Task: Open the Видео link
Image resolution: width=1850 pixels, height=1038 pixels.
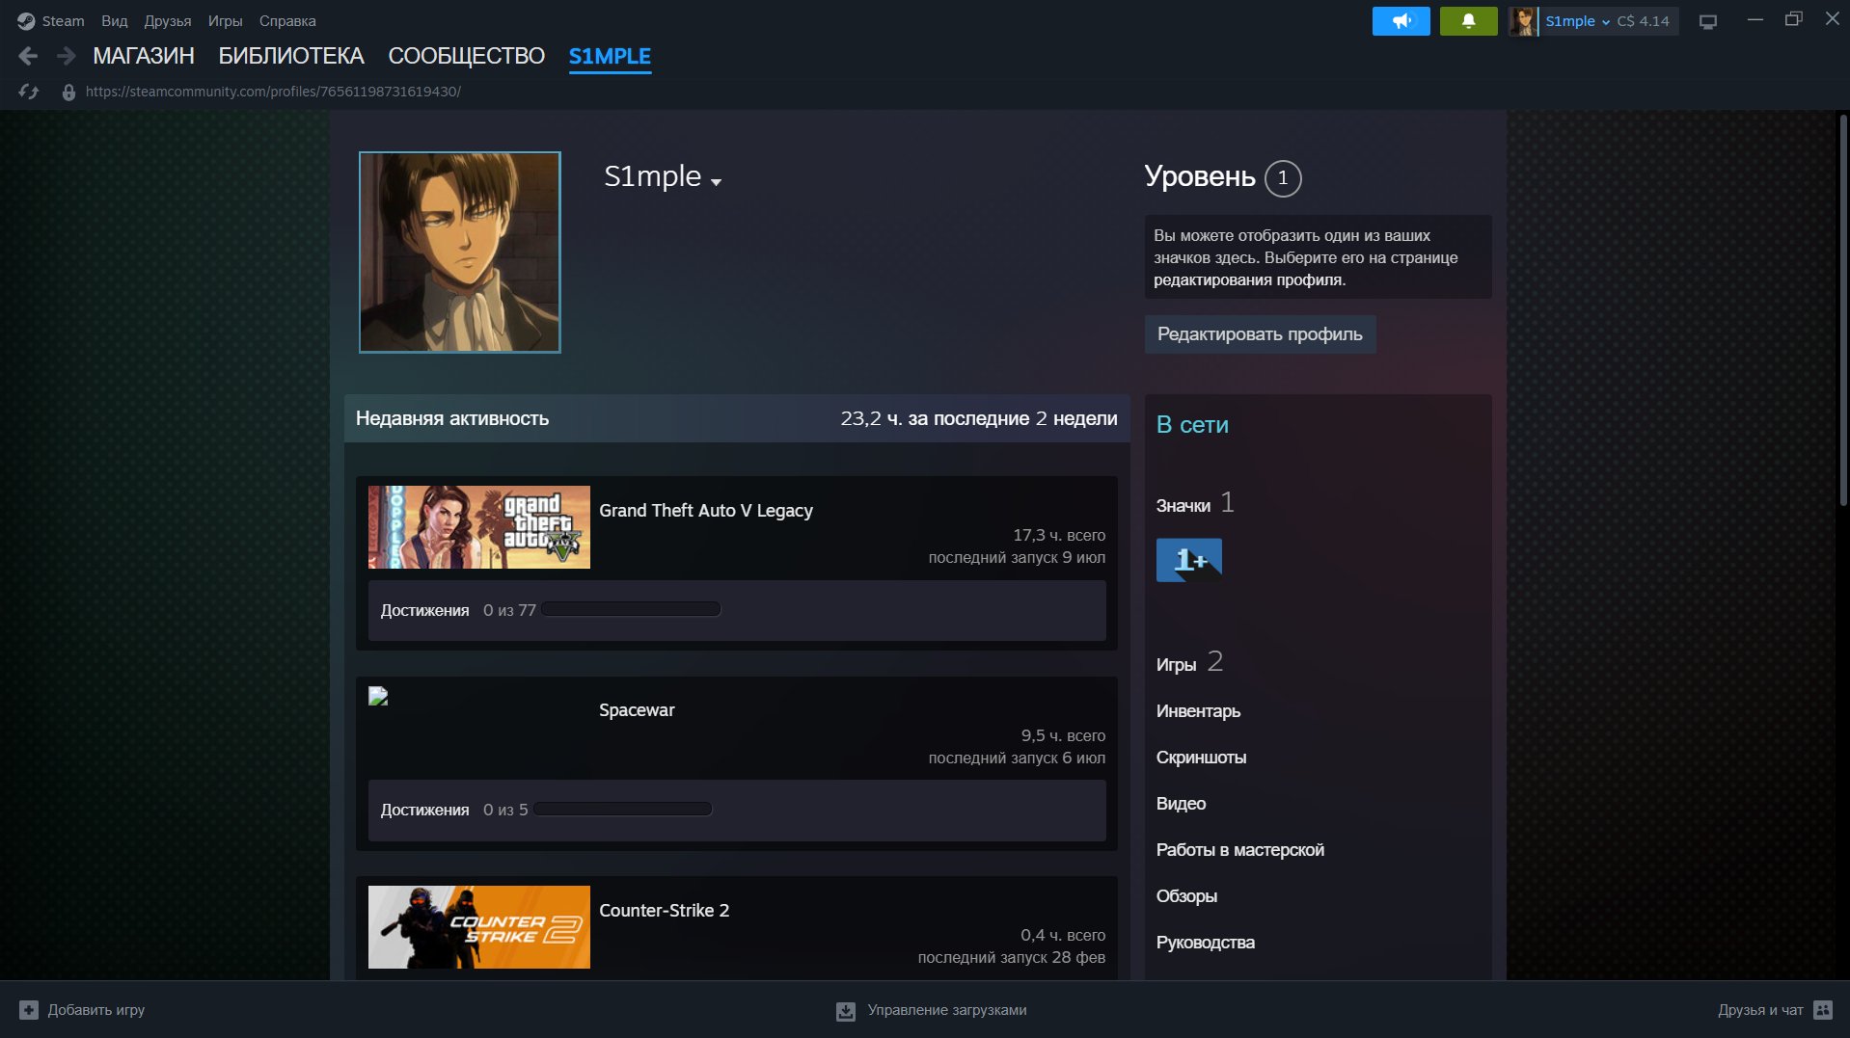Action: point(1181,804)
